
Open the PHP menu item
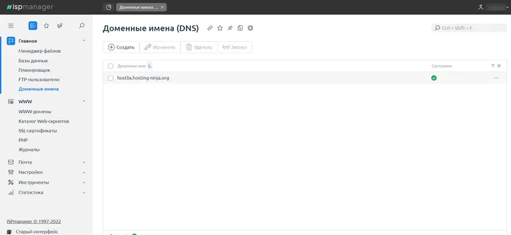[x=23, y=140]
